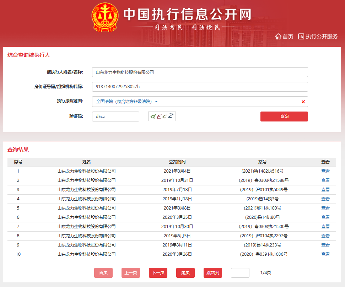Screen dimensions: 345x287
Task: Click the chart icon beside 执行公开服务
Action: point(301,36)
